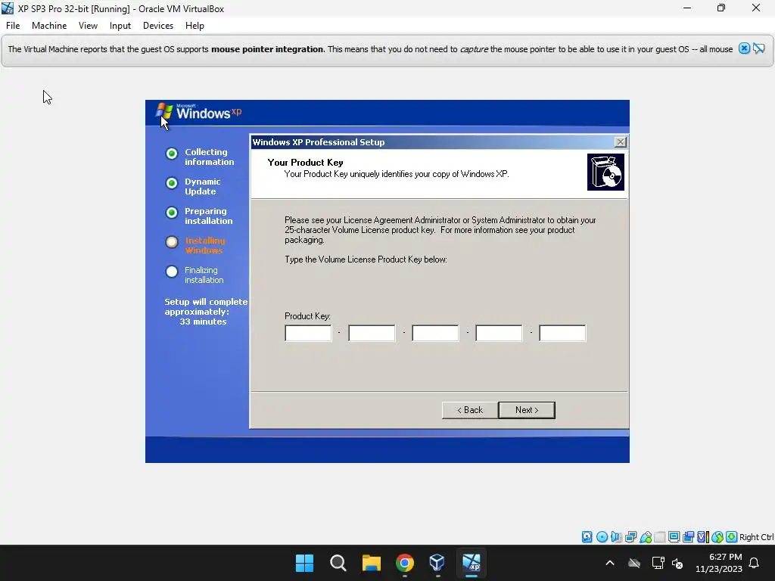The image size is (775, 581).
Task: Open the View menu
Action: (88, 26)
